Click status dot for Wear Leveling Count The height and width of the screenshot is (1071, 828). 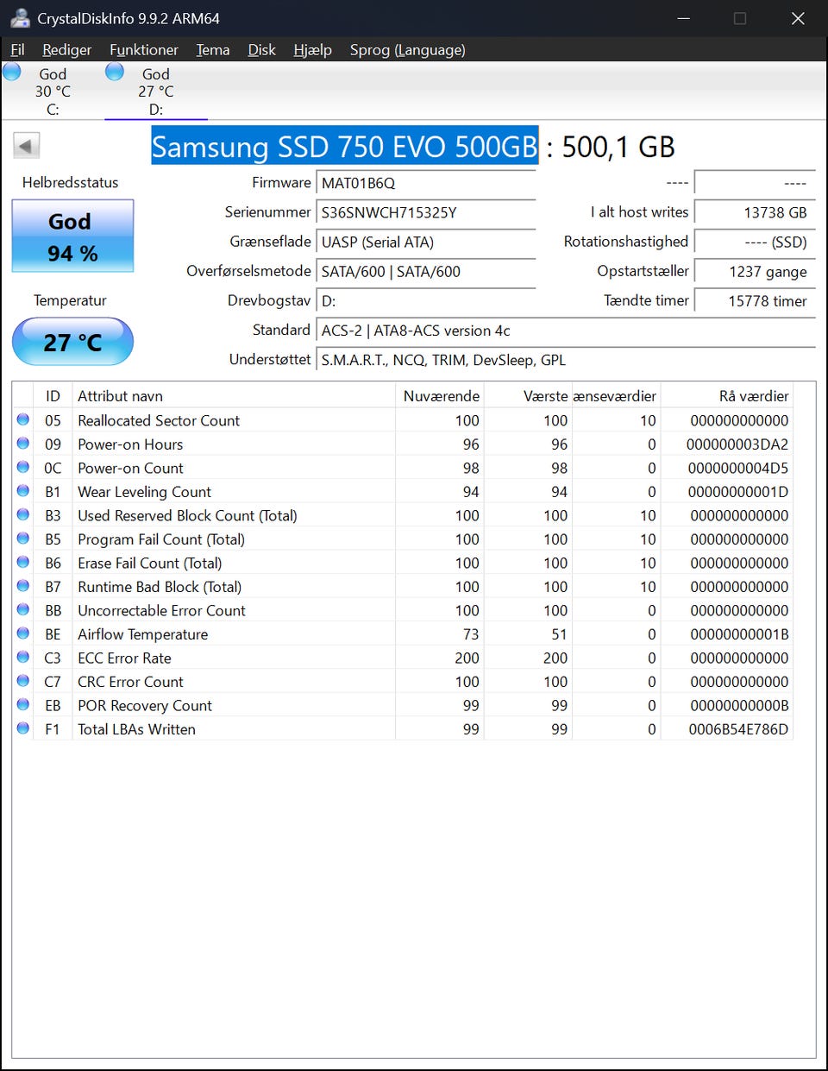pos(23,491)
